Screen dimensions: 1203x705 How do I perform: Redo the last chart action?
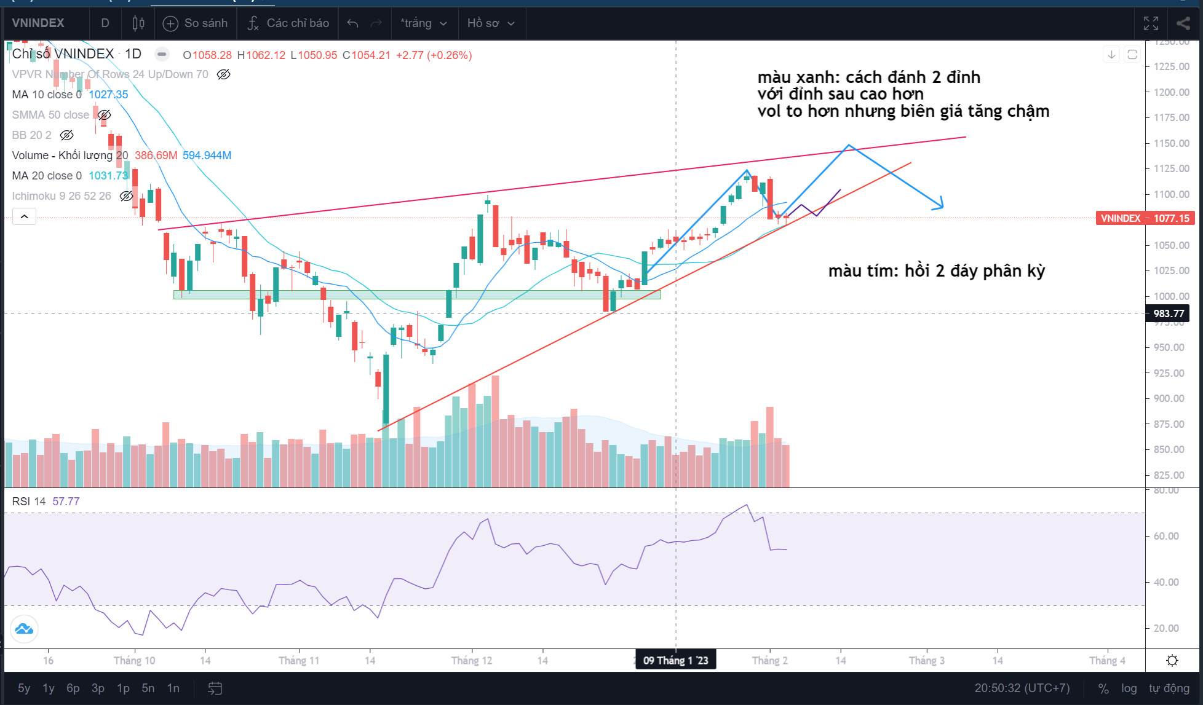[x=376, y=23]
